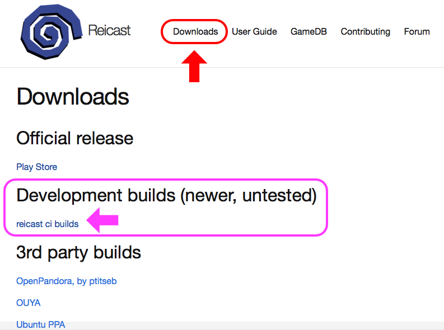This screenshot has width=444, height=330.
Task: Click the OUYA build link
Action: coord(28,303)
